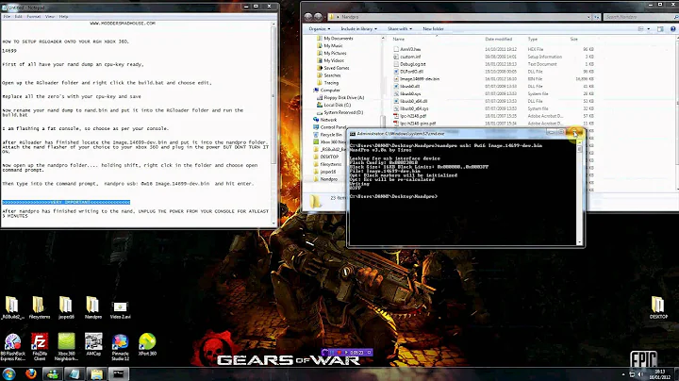The image size is (679, 381).
Task: Launch Firefox from the taskbar
Action: 31,373
